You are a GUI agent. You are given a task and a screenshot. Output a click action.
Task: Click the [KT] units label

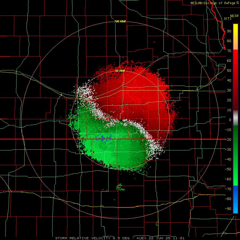click(227, 18)
